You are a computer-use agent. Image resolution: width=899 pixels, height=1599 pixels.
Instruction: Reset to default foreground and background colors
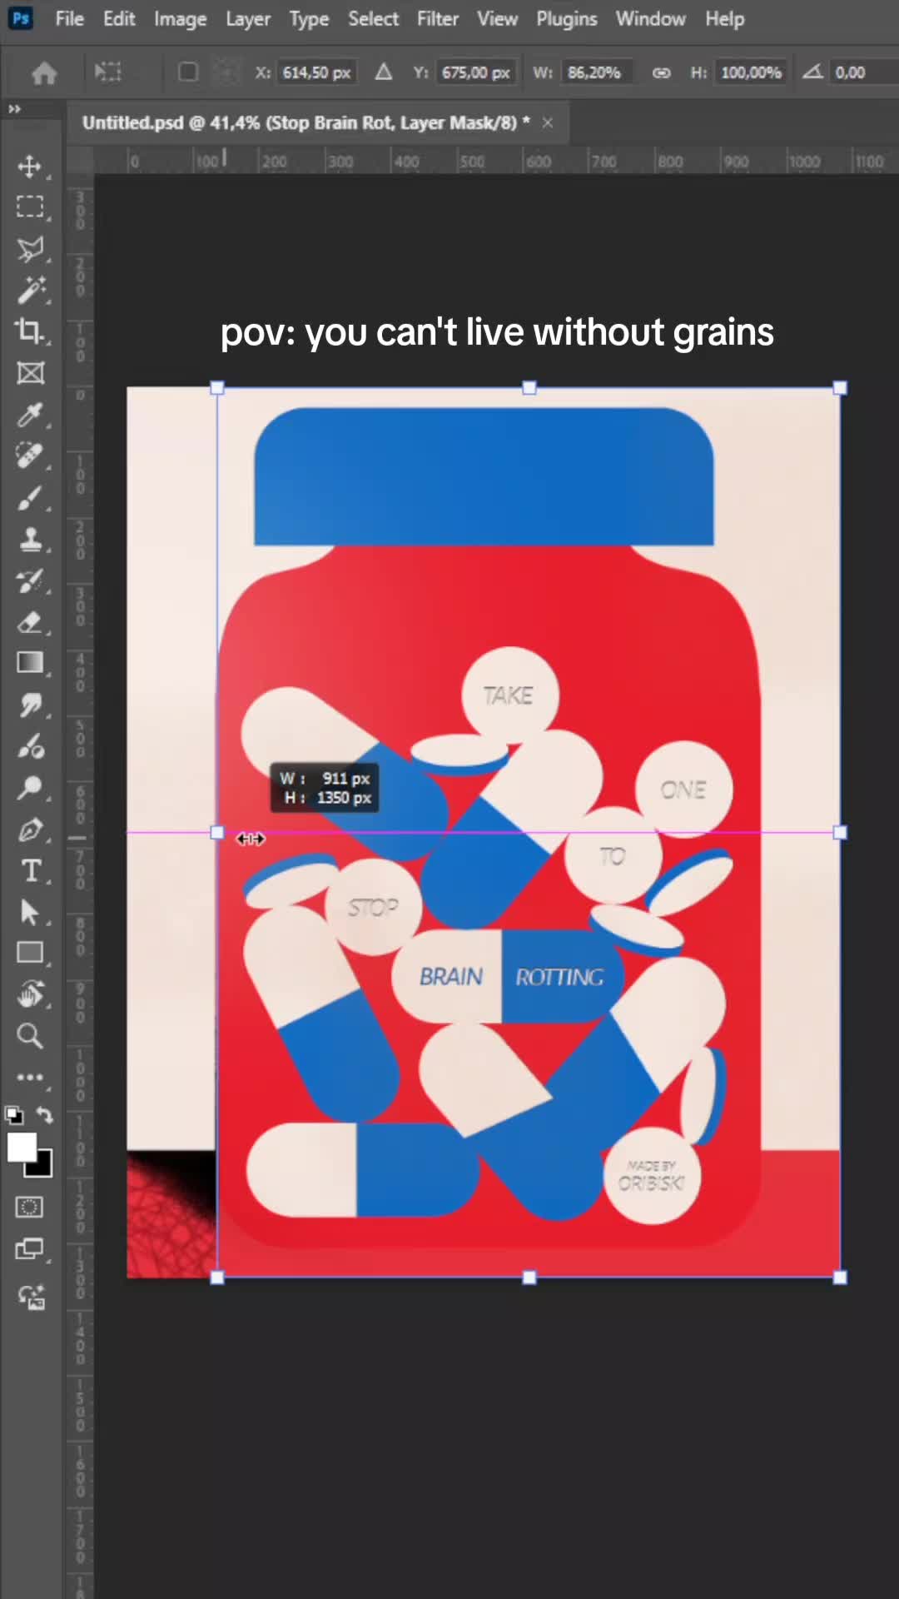coord(14,1114)
